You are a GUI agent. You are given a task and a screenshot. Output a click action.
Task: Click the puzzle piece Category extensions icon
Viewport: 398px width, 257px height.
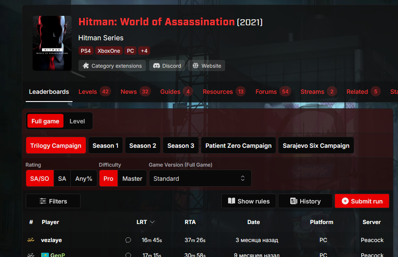86,66
